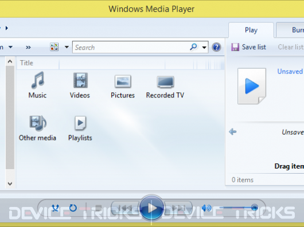The image size is (304, 227).
Task: Click the Stop button
Action: tap(99, 208)
